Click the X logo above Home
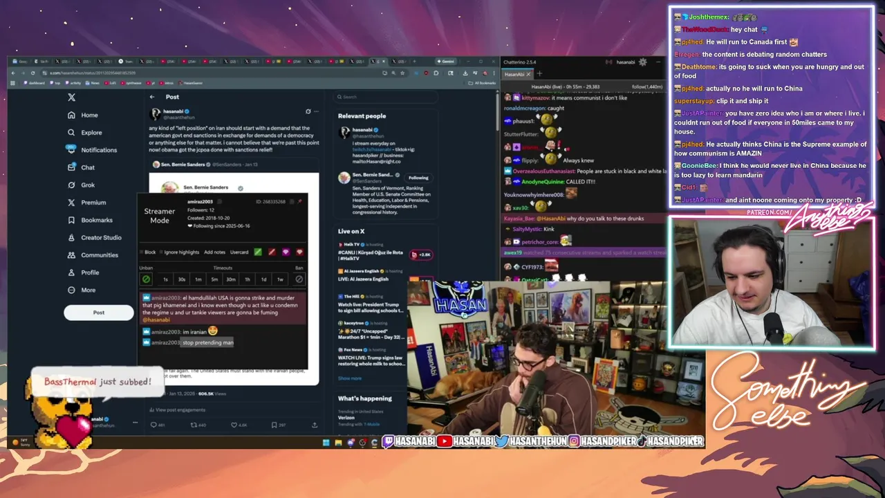This screenshot has width=885, height=498. point(71,98)
